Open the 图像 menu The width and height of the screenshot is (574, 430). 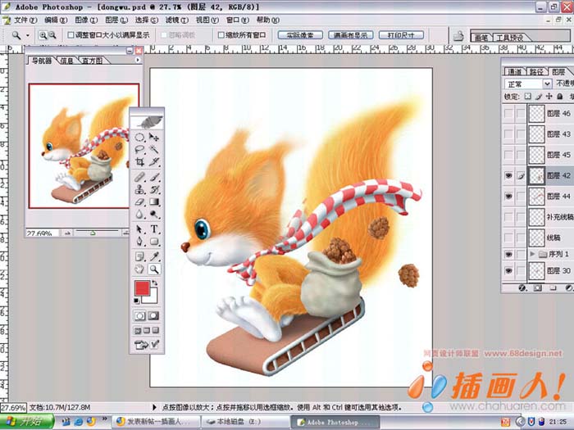click(86, 20)
